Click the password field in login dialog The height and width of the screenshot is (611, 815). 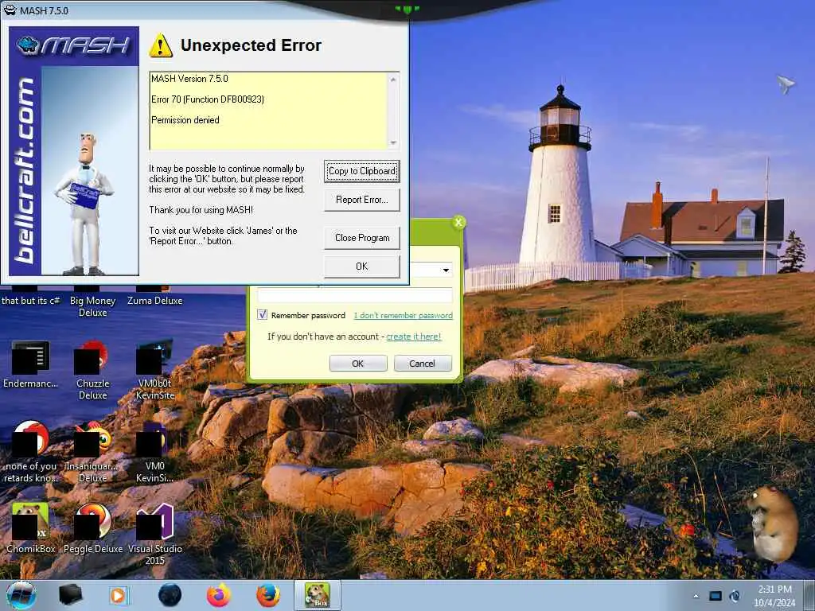point(355,295)
